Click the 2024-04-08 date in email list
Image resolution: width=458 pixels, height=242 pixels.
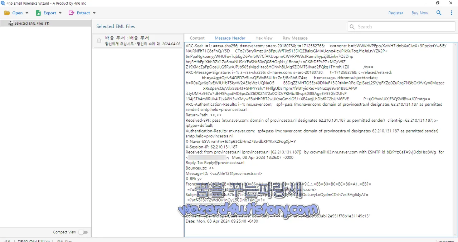(x=171, y=44)
